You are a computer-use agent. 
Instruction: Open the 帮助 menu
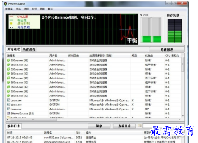(50, 9)
